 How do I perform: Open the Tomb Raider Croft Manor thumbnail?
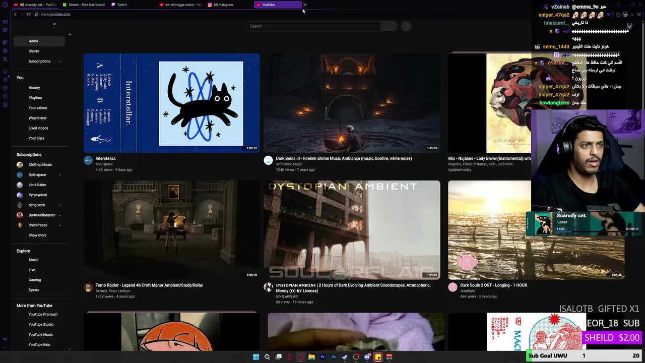click(x=172, y=230)
